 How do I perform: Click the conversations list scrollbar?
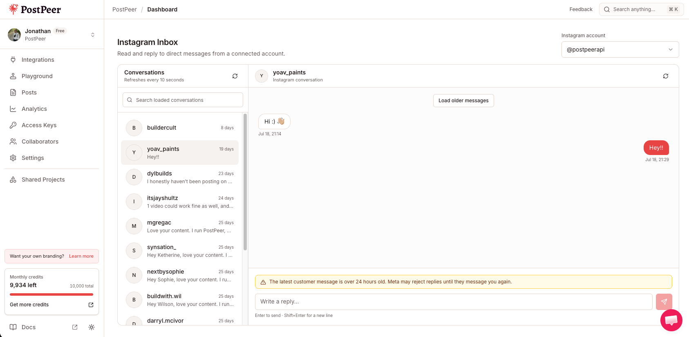pos(245,182)
